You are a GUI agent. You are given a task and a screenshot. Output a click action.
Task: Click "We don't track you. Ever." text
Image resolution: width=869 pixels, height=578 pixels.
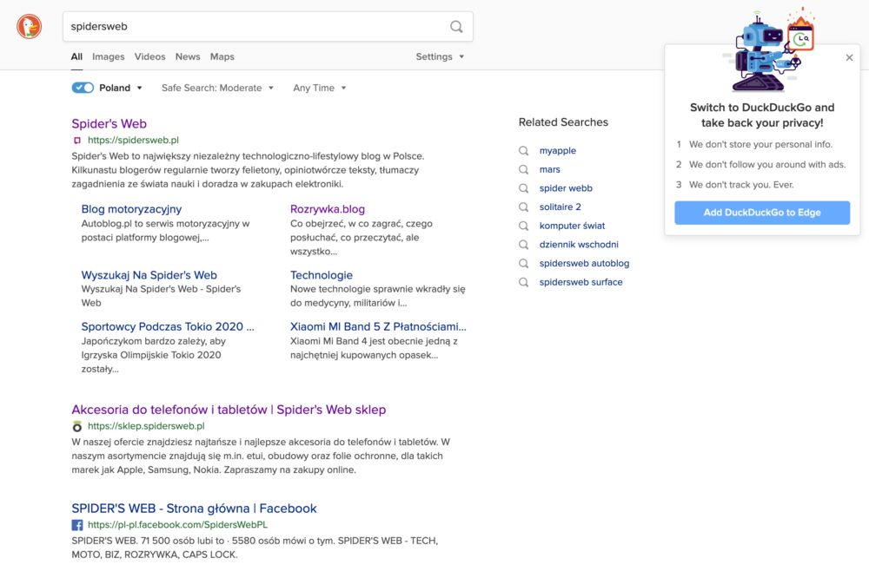pyautogui.click(x=741, y=185)
